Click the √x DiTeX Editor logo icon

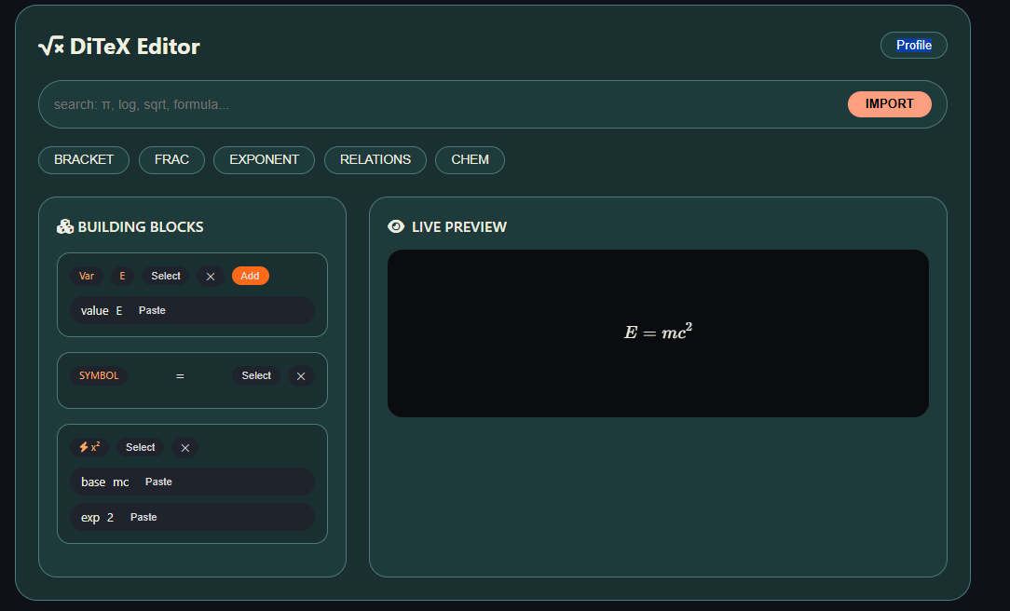point(49,44)
